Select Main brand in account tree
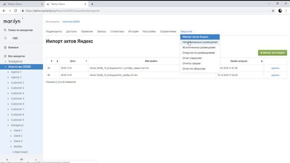Screen dimensions: 290x163 pos(21,152)
